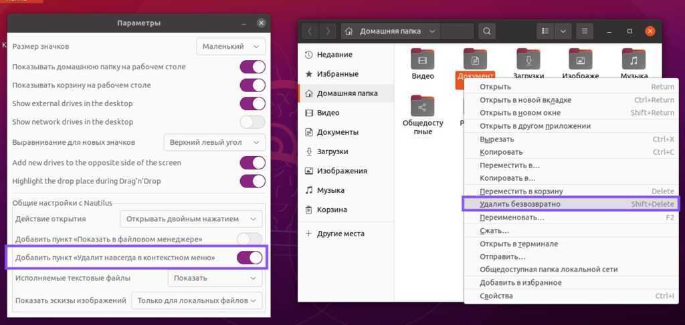This screenshot has height=325, width=685.
Task: Open Музыка in the sidebar
Action: [x=346, y=190]
